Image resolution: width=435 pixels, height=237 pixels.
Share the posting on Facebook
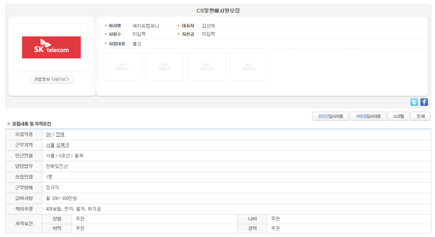[x=424, y=102]
